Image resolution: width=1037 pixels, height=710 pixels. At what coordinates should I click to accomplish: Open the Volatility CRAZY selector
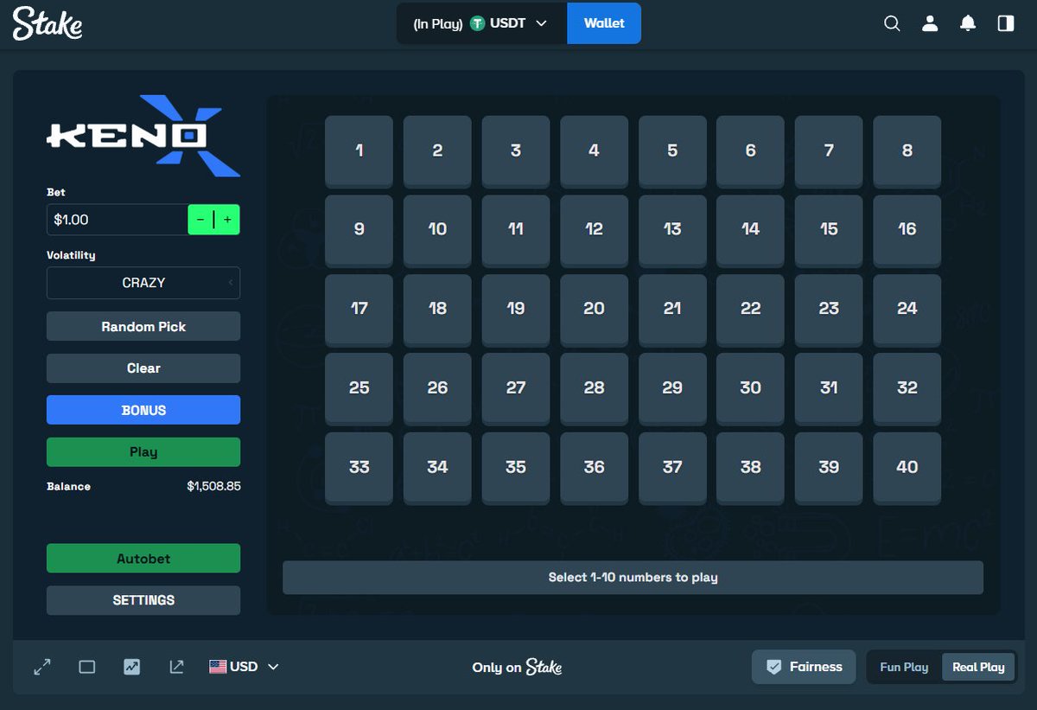click(x=143, y=283)
